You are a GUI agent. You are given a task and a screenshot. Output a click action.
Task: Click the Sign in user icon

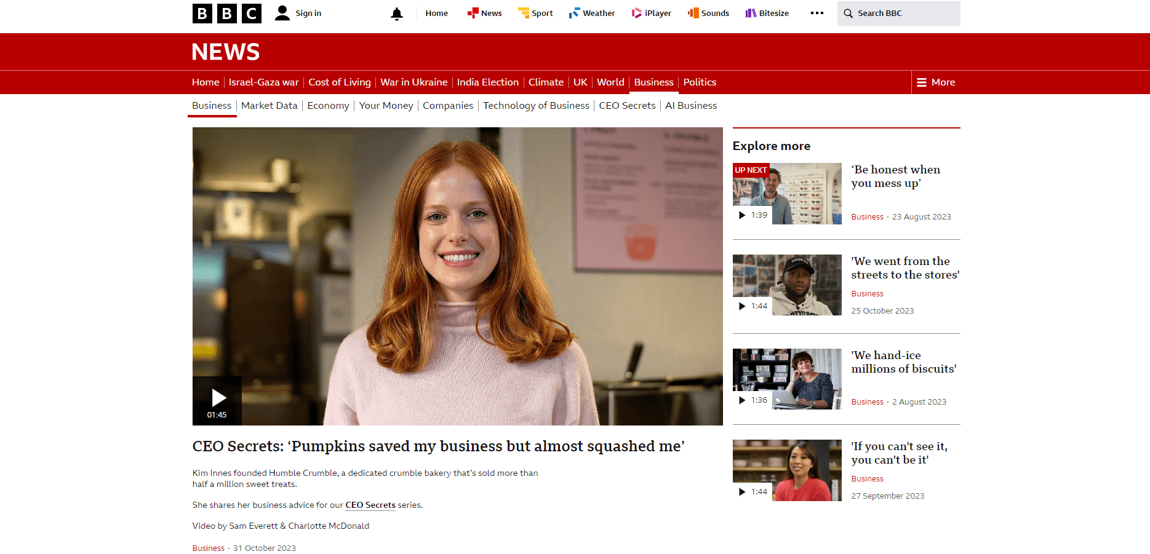[x=282, y=13]
